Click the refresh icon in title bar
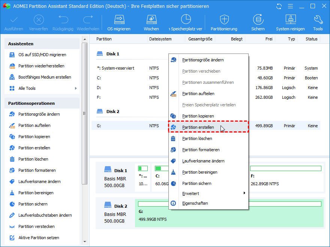Screen dimensions: 330x247 (x=279, y=6)
